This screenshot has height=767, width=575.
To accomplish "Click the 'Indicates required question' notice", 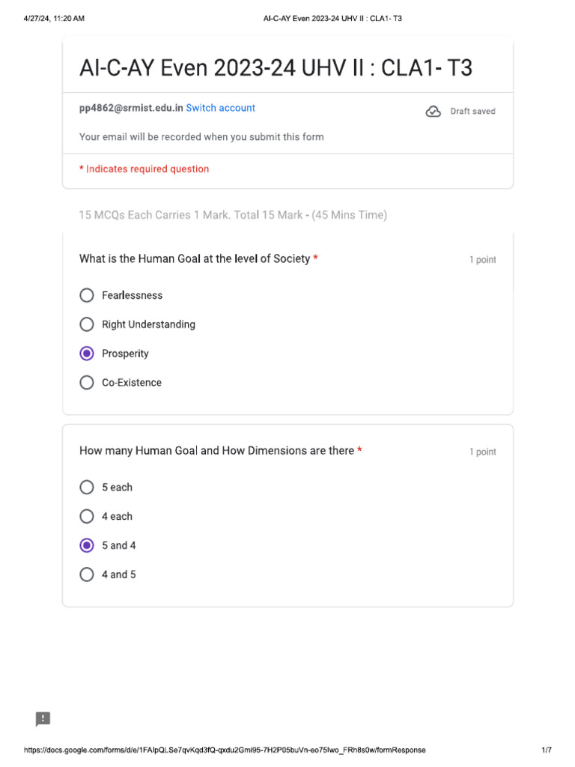I will (147, 169).
